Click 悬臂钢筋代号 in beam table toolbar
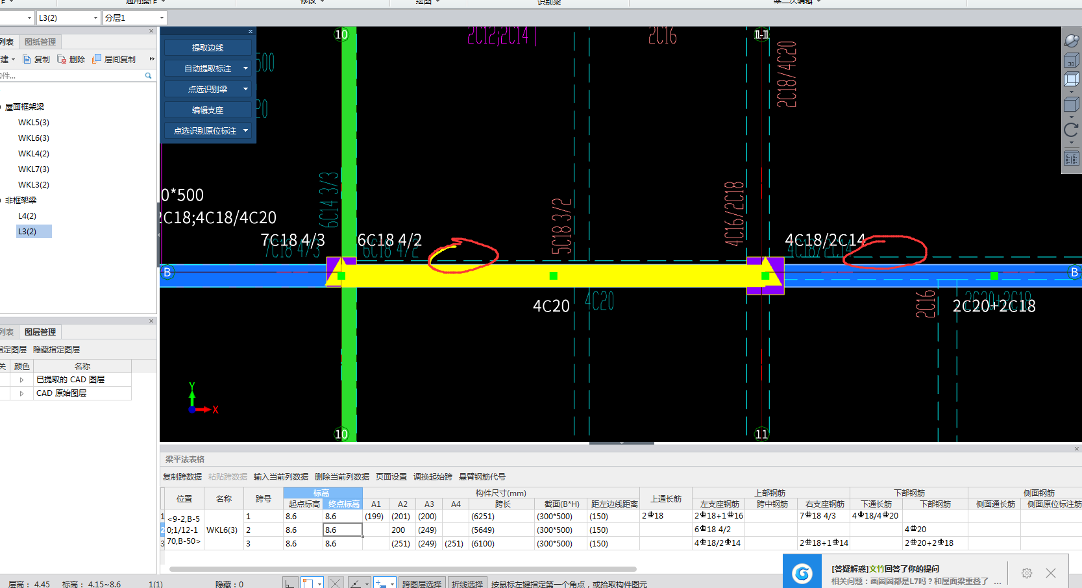The width and height of the screenshot is (1082, 588). tap(482, 476)
